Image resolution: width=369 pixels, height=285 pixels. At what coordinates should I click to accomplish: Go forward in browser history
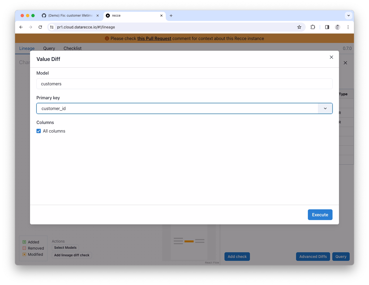point(31,27)
